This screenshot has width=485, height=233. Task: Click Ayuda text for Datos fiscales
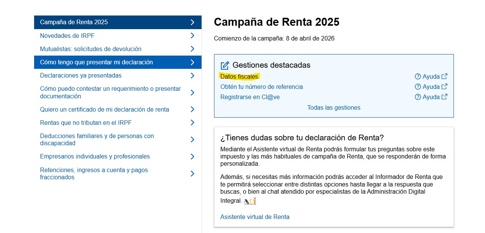coord(431,76)
